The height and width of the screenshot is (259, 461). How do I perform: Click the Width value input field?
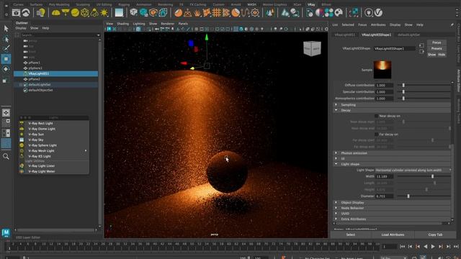384,176
